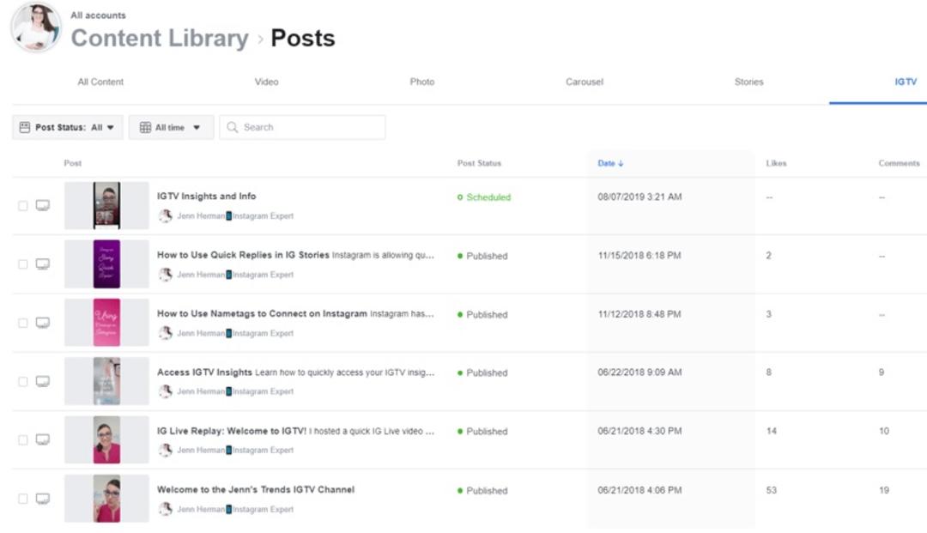
Task: Tick the Access IGTV Insights checkbox
Action: (x=23, y=381)
